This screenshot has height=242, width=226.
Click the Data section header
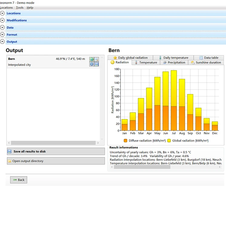tap(116, 28)
